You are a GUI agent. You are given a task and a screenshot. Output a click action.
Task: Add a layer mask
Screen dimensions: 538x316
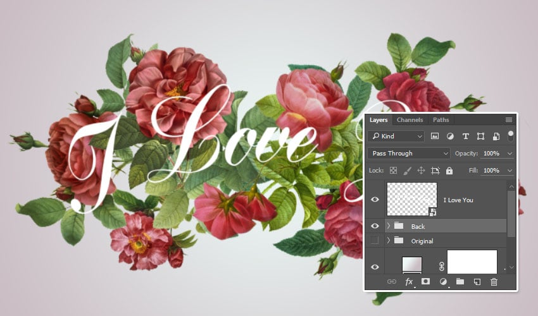click(426, 282)
